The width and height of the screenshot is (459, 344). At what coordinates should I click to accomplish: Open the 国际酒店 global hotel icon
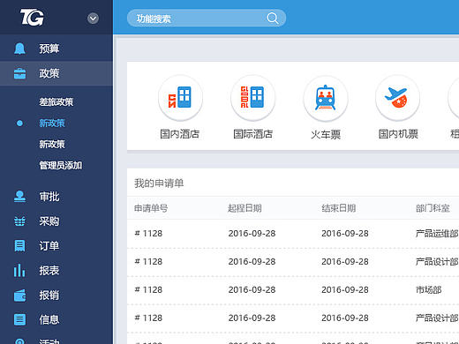[x=253, y=98]
